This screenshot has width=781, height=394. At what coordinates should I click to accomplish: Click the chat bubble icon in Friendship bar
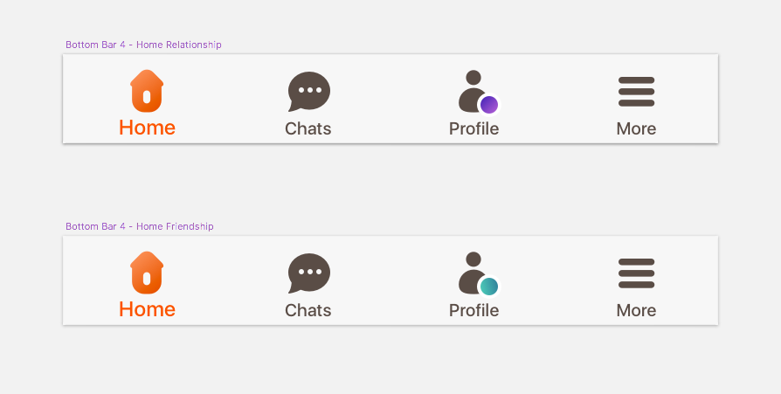308,273
